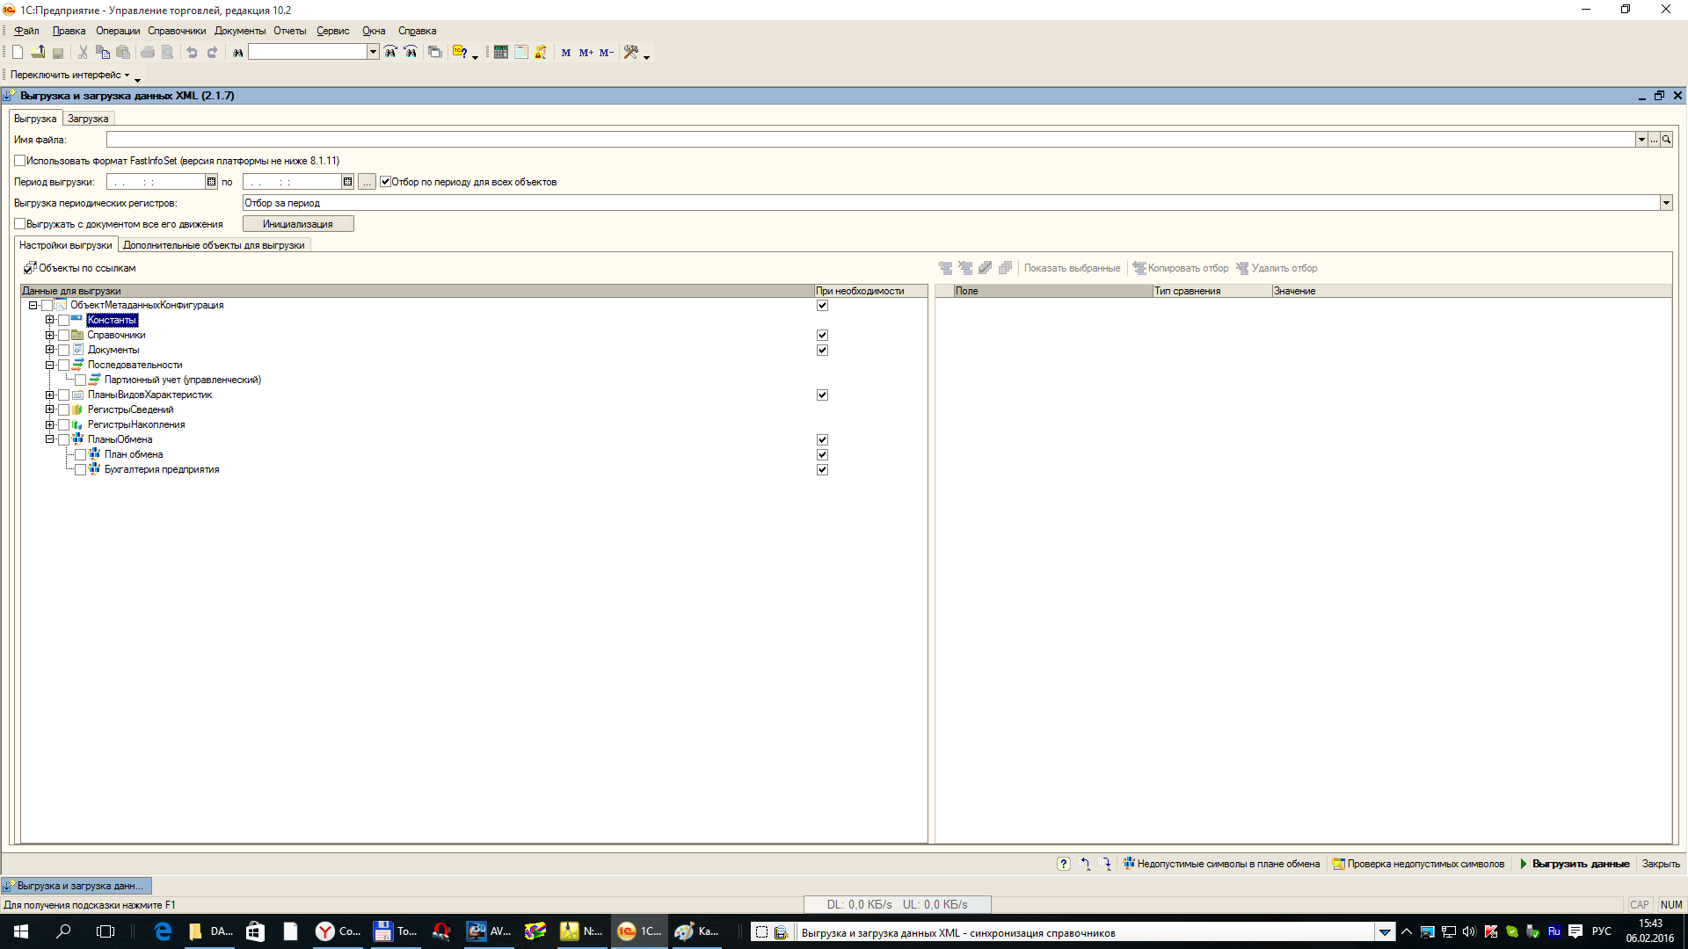Expand the Справочники tree node
The image size is (1688, 949).
[50, 335]
